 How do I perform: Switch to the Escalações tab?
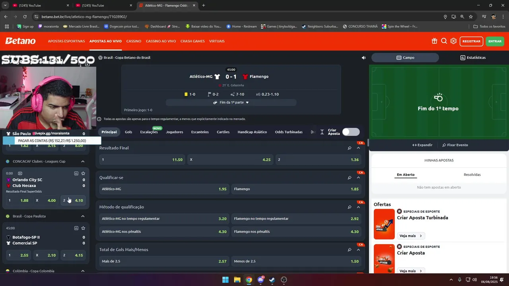(149, 132)
